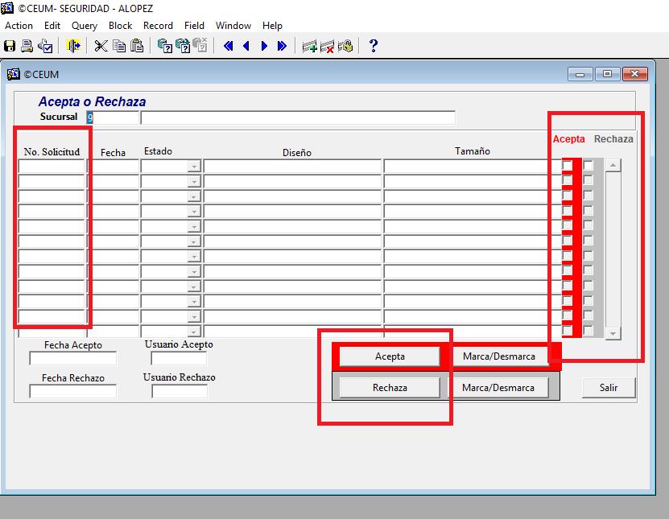Click the Rechaza button

tap(390, 388)
